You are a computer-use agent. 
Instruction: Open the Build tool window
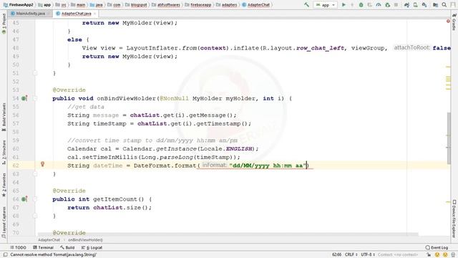67,247
